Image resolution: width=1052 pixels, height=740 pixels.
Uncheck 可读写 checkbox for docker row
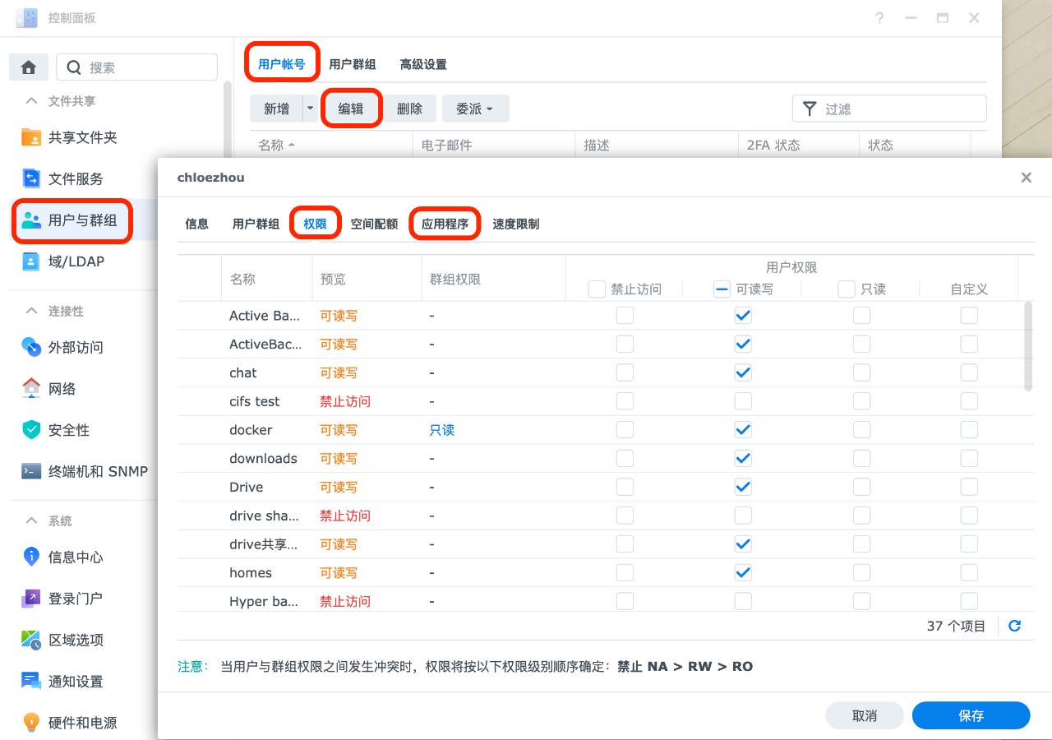click(x=743, y=430)
